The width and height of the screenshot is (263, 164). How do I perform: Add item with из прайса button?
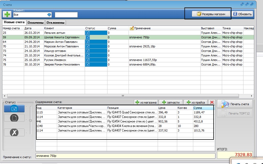tap(196, 102)
